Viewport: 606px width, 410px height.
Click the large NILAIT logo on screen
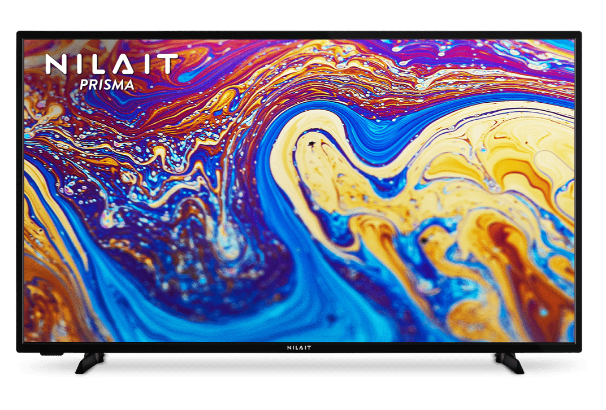111,64
